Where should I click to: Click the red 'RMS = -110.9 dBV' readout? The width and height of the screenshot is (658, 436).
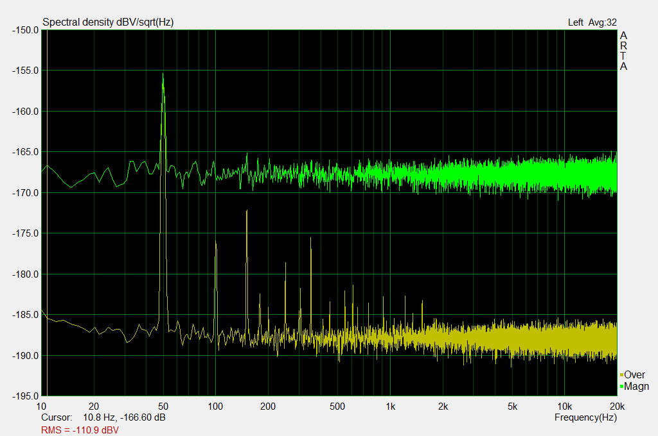pyautogui.click(x=80, y=430)
